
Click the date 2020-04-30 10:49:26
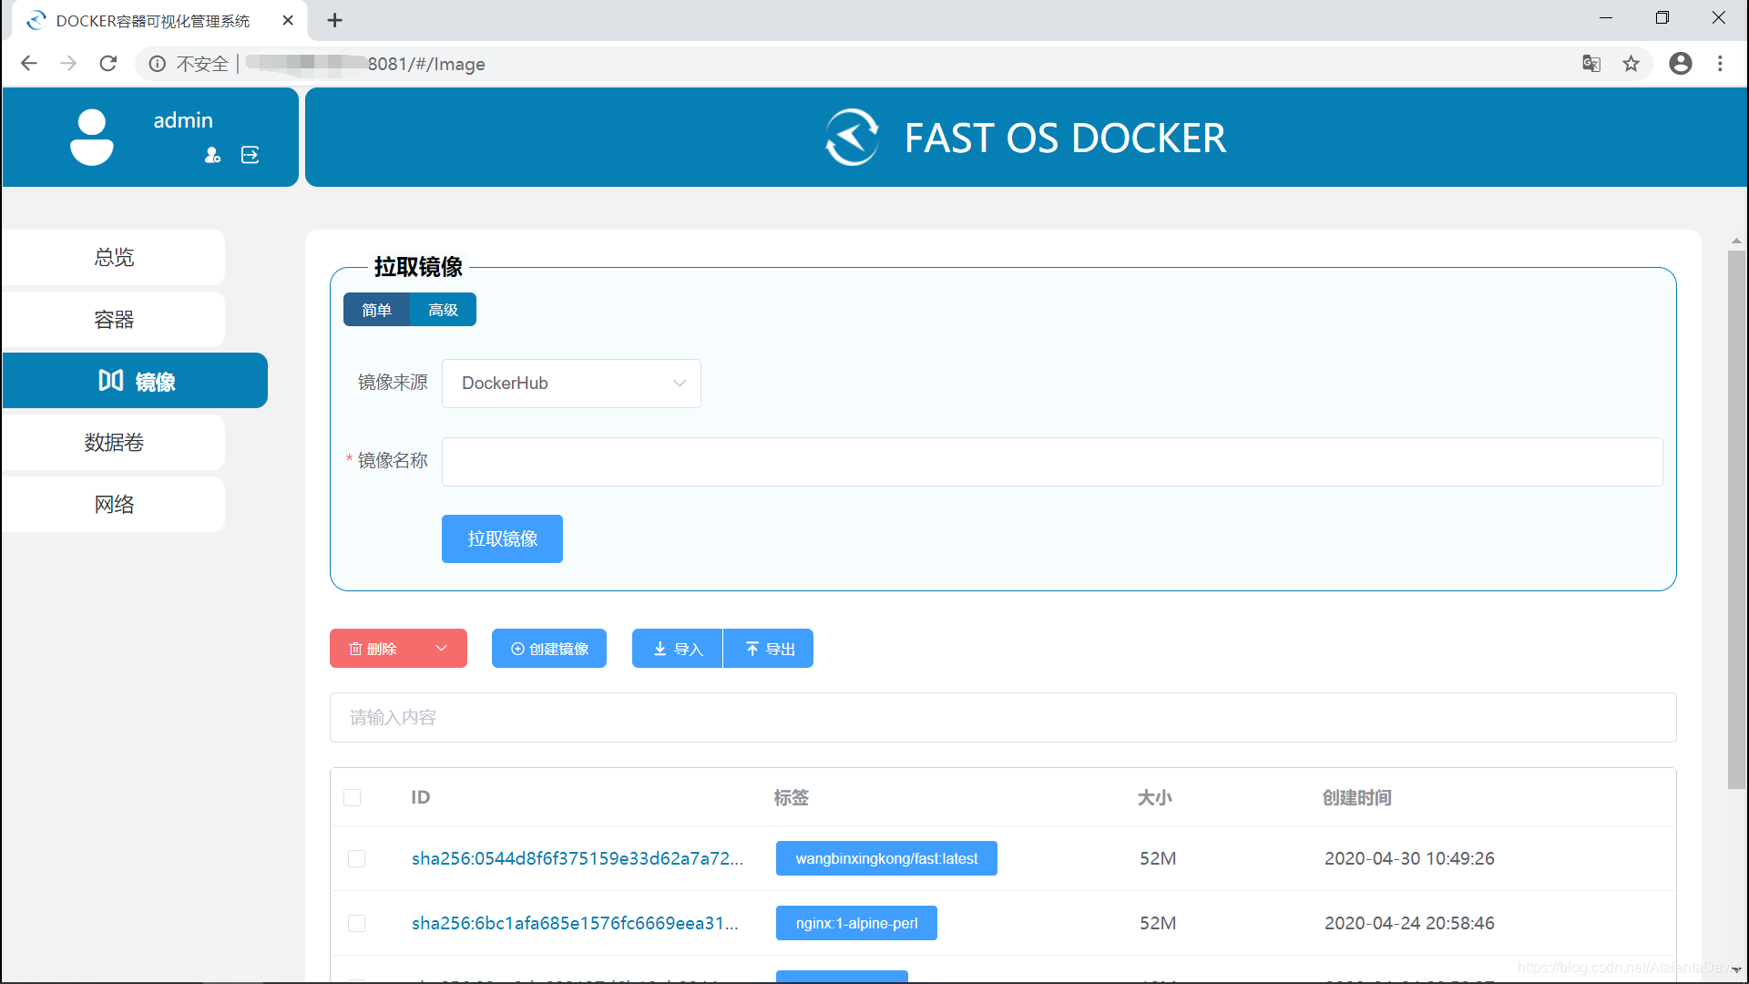click(1409, 859)
